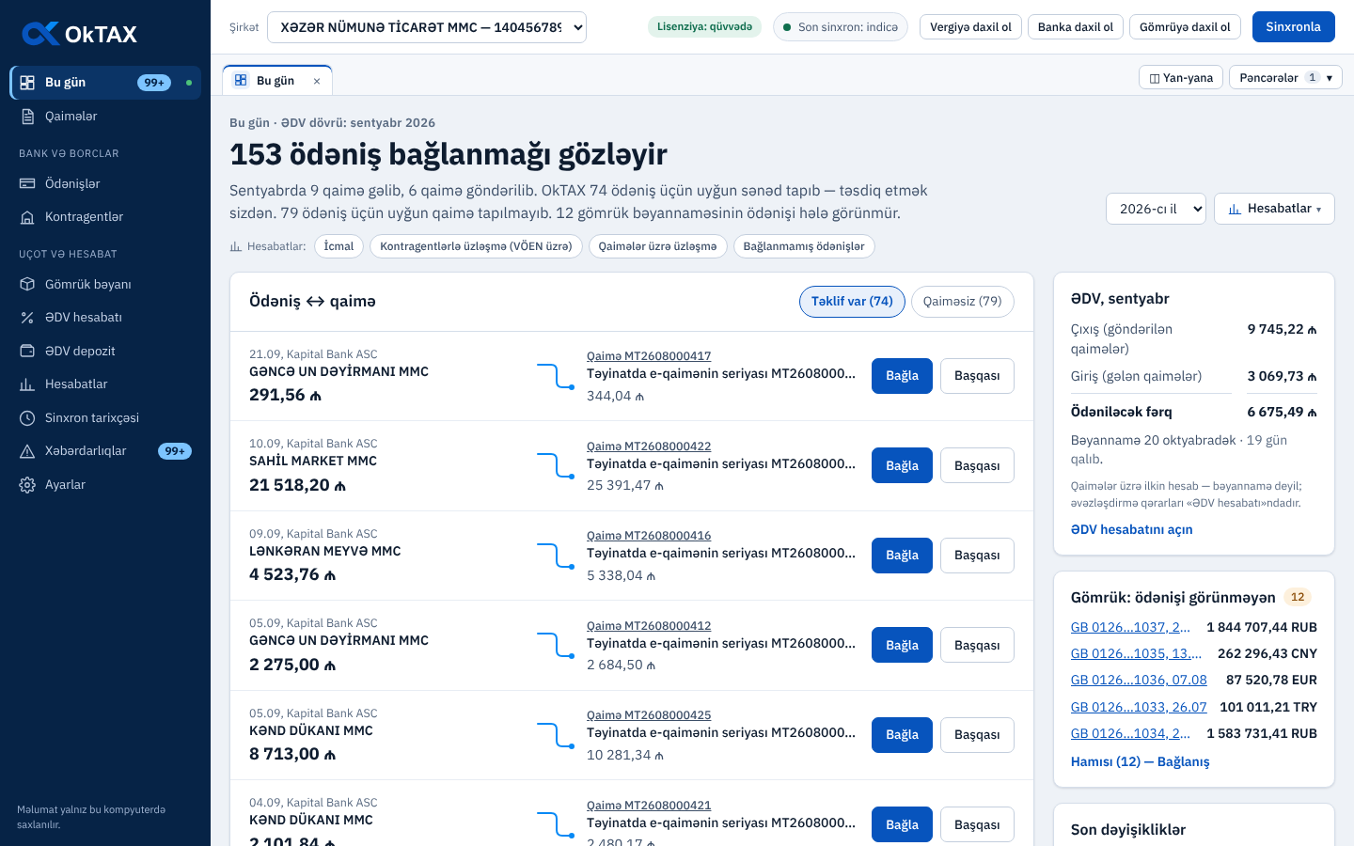Click the ↔ arrow in the card title
The image size is (1354, 846).
[315, 302]
